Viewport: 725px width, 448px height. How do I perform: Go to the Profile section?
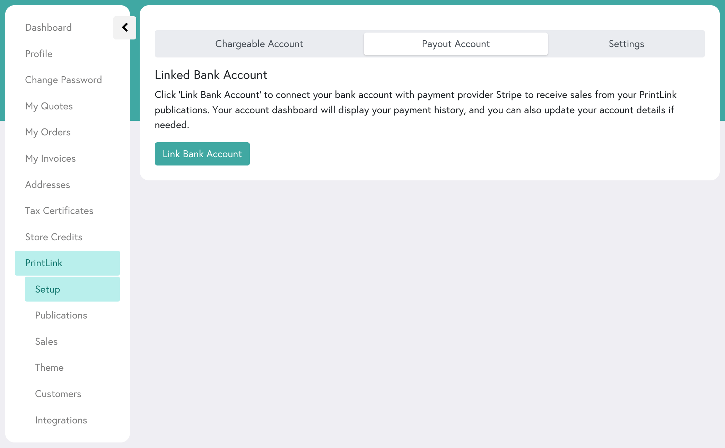click(38, 54)
